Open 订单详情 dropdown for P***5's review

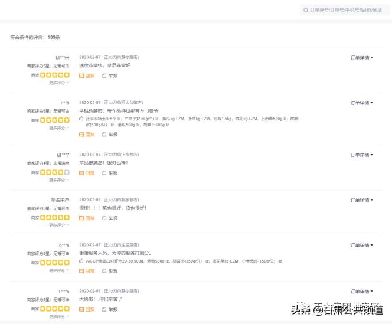pyautogui.click(x=361, y=292)
